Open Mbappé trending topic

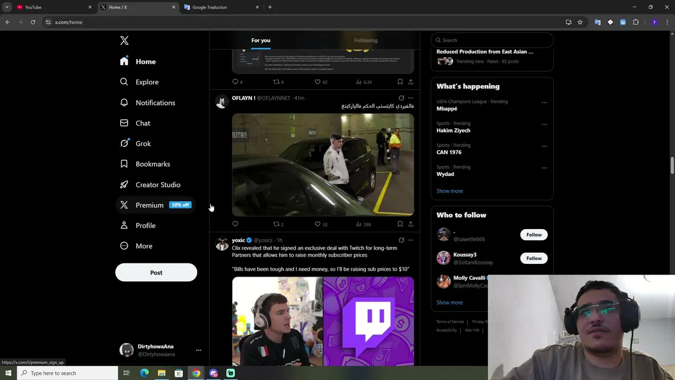pos(447,109)
